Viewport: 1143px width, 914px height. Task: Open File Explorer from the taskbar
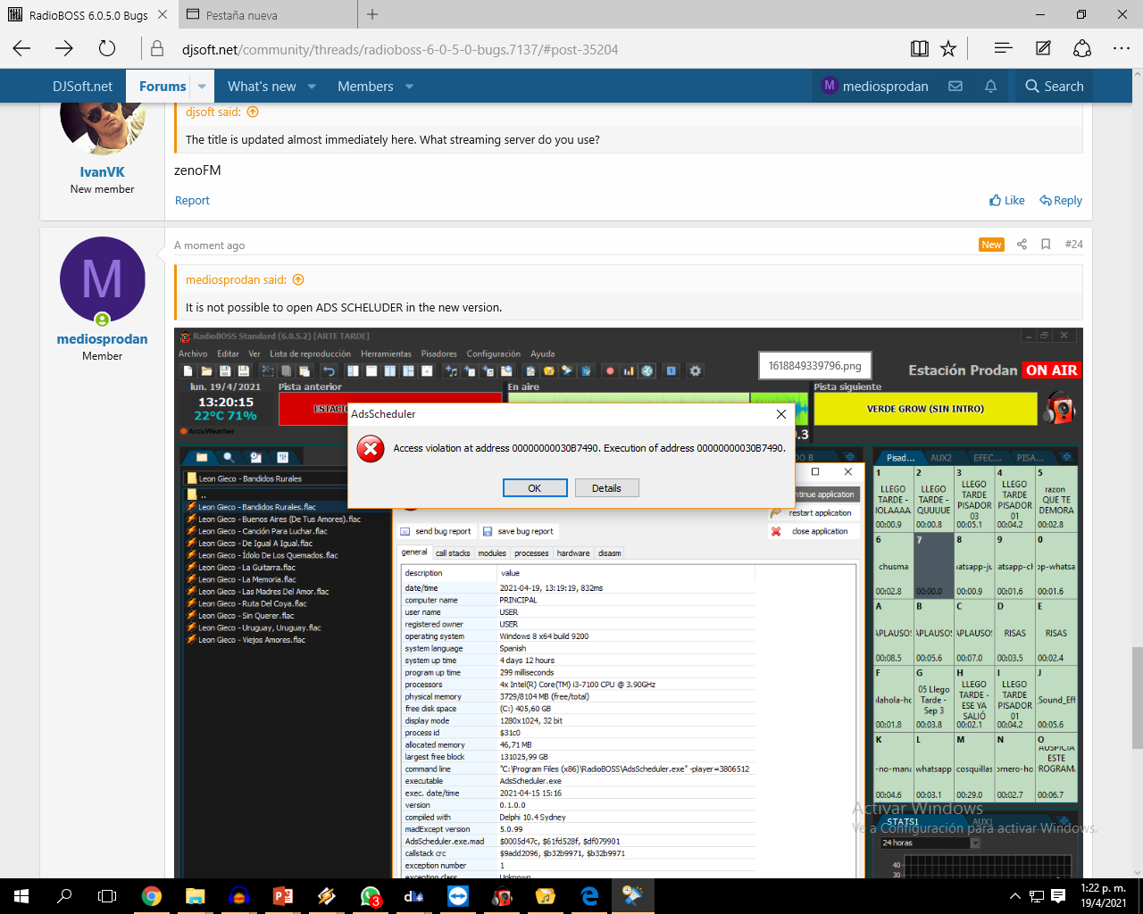pos(195,896)
